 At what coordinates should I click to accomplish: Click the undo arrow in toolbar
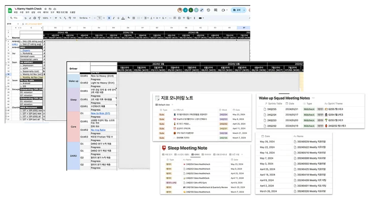25,18
